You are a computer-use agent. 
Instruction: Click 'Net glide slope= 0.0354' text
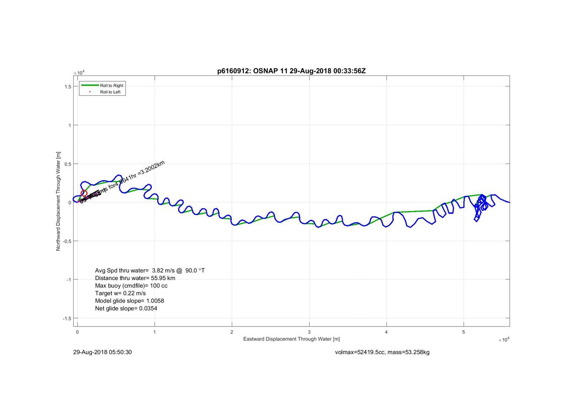click(x=126, y=308)
